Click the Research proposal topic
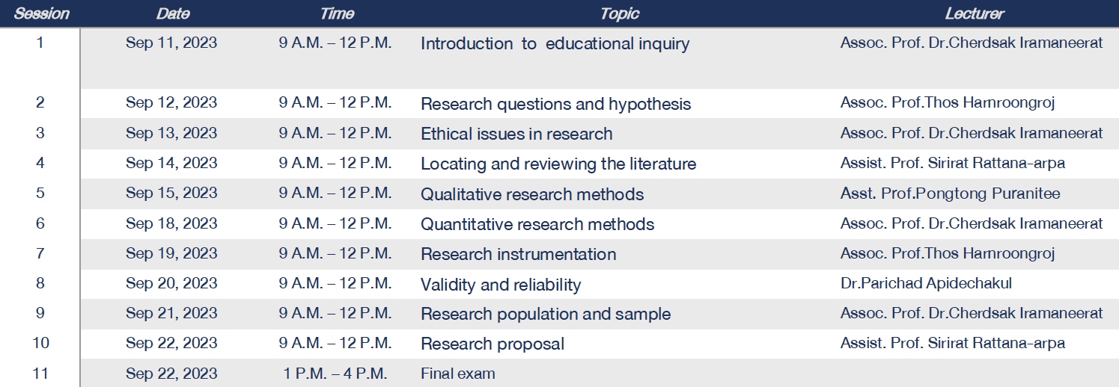This screenshot has height=387, width=1119. (x=493, y=344)
